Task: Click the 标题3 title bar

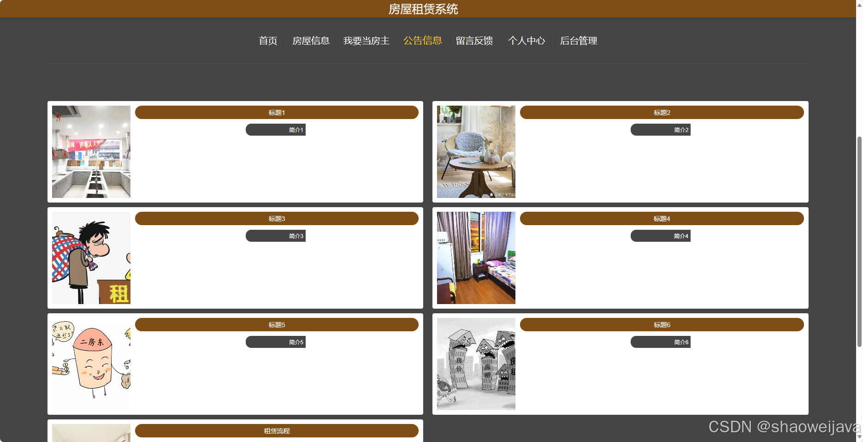Action: click(277, 218)
